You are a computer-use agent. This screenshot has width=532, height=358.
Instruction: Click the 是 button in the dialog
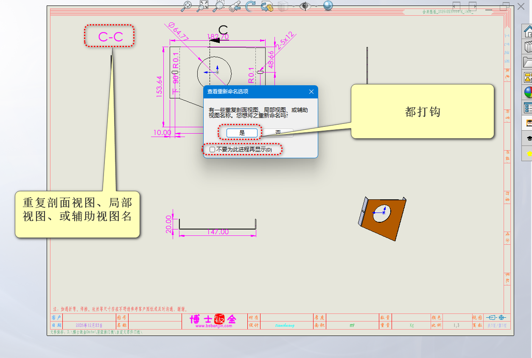(x=242, y=133)
